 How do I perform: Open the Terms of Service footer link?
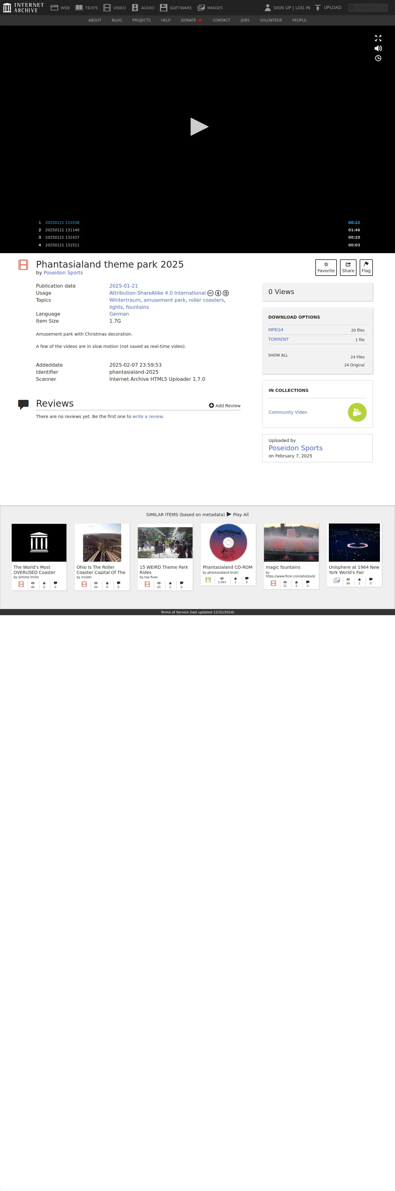[x=197, y=612]
